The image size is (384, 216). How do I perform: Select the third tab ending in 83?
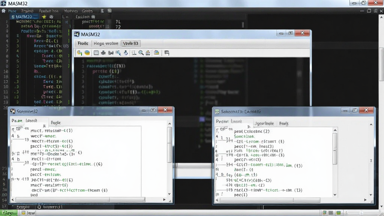coord(130,43)
